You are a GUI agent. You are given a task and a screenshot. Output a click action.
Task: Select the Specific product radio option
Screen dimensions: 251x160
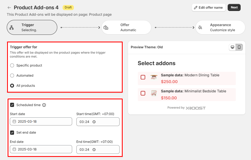(12, 65)
